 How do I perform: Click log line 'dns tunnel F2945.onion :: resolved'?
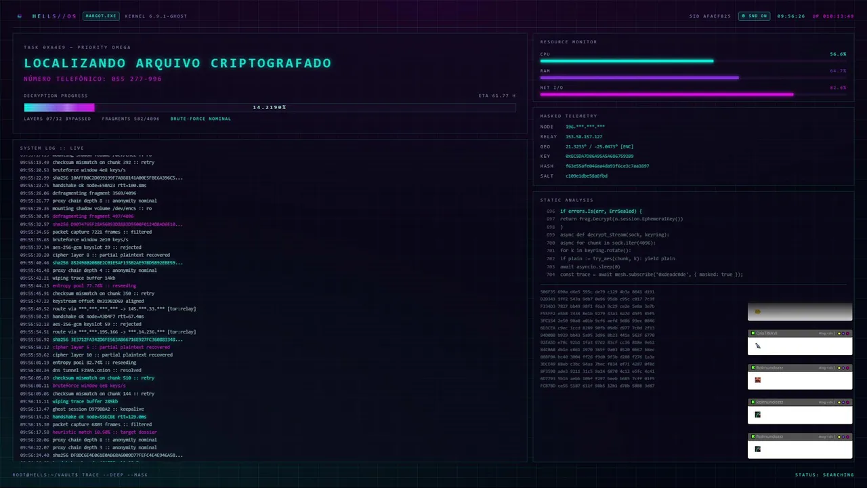tap(97, 370)
